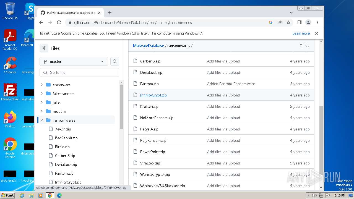Screen dimensions: 354x199
Task: Launch CCleaner desktop icon
Action: pyautogui.click(x=10, y=65)
